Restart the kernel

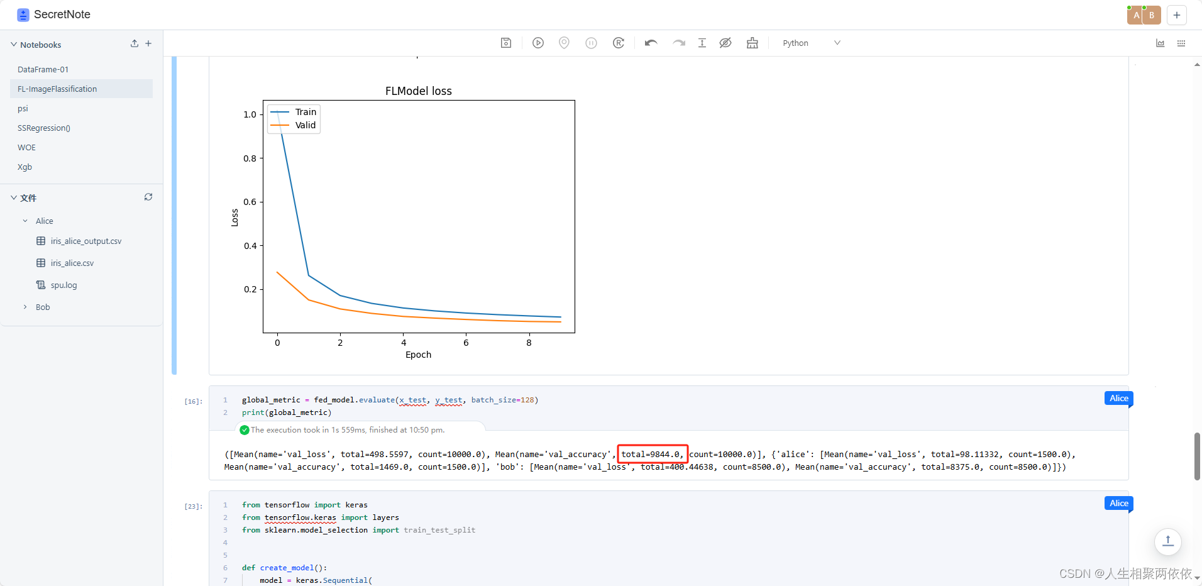[619, 43]
